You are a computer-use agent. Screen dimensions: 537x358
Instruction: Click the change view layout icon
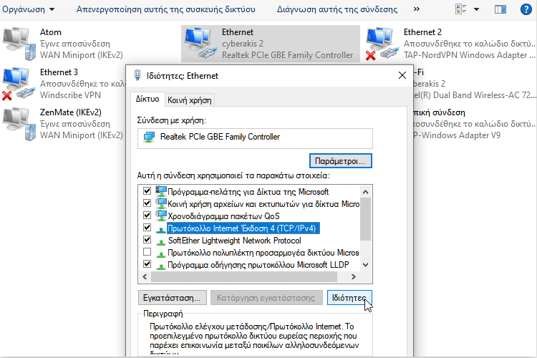click(461, 9)
